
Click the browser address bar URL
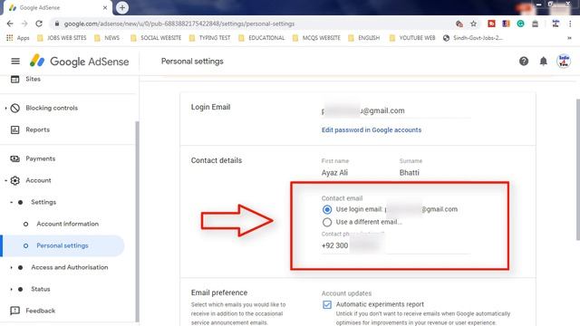[x=179, y=24]
